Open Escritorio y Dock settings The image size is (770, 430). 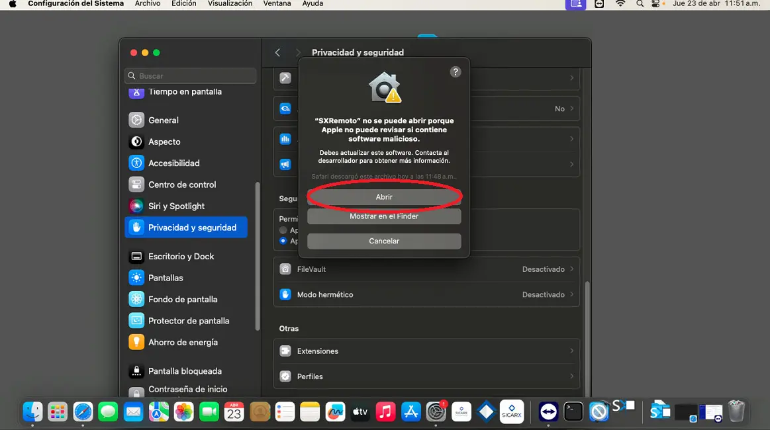[x=186, y=256]
